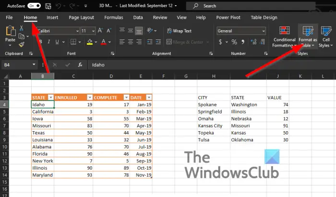Click the Cell Styles button
The width and height of the screenshot is (336, 197).
[x=326, y=37]
